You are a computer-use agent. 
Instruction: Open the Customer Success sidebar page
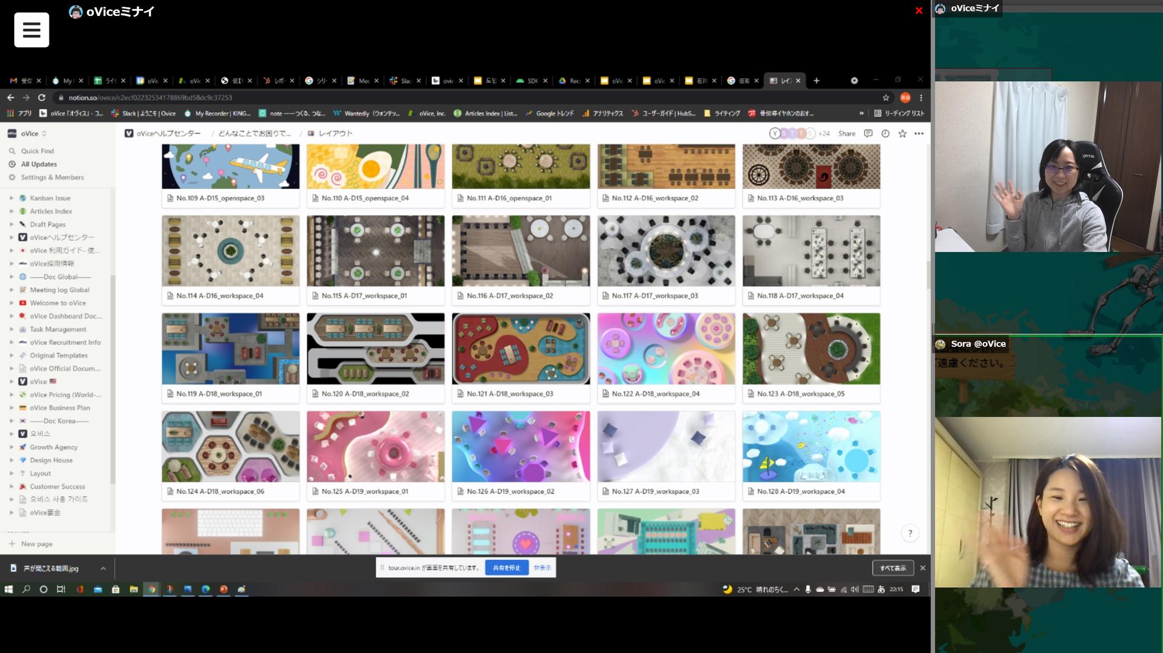coord(57,486)
